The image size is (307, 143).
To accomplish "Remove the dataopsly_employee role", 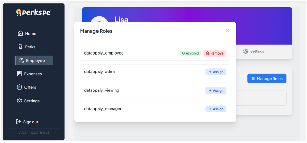I will coord(215,53).
